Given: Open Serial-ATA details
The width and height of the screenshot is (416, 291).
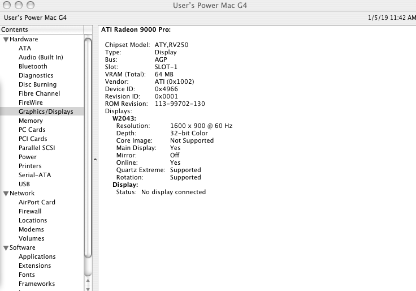Looking at the screenshot, I should pyautogui.click(x=34, y=175).
